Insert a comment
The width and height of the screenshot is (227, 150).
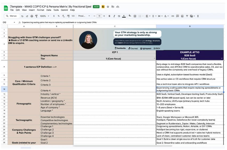click(x=177, y=16)
